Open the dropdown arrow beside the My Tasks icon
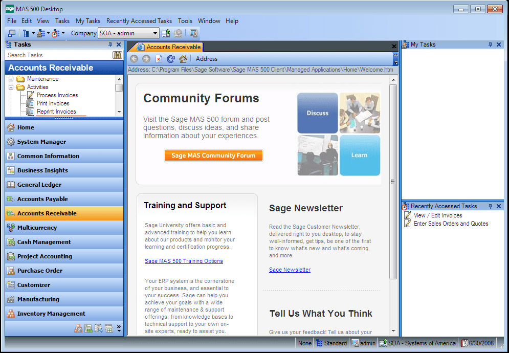Viewport: 509px width, 353px height. tap(48, 33)
